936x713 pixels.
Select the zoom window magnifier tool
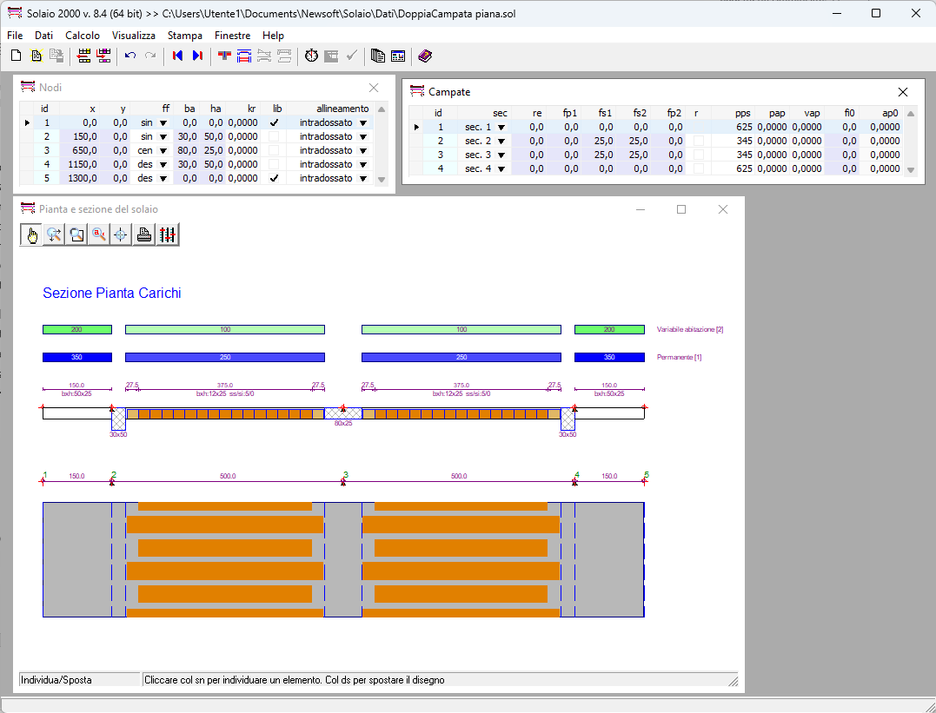click(x=76, y=234)
